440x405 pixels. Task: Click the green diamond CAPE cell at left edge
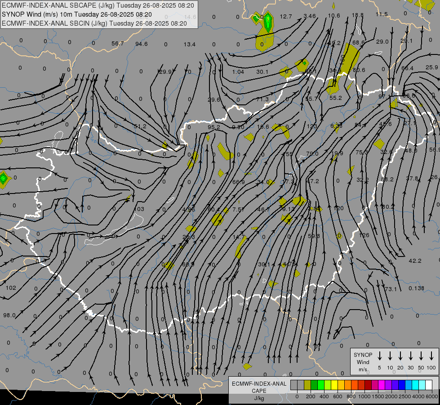[x=3, y=179]
